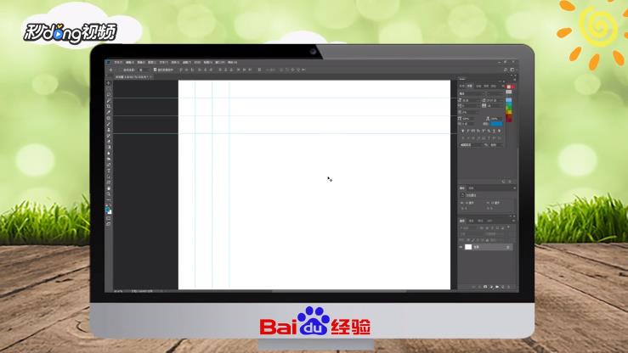Viewport: 628px width, 353px height.
Task: Select the Rectangular Marquee tool
Action: click(x=109, y=89)
